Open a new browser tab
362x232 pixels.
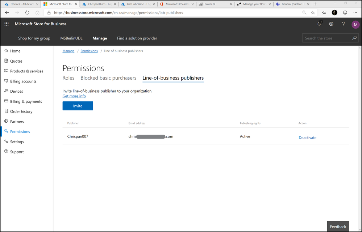(x=315, y=4)
